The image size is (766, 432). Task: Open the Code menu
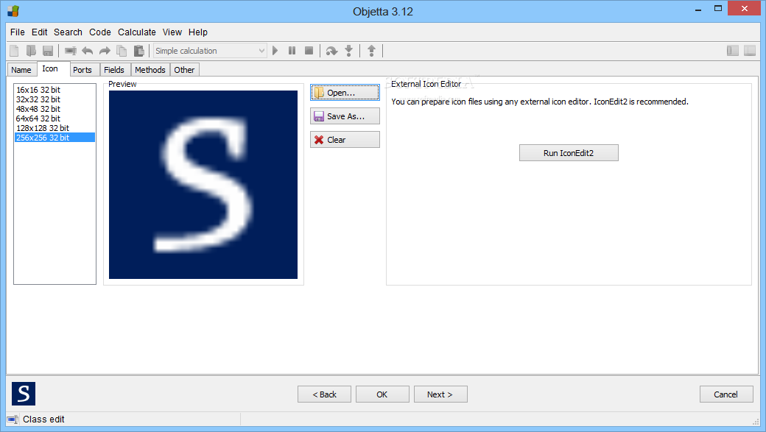coord(100,32)
